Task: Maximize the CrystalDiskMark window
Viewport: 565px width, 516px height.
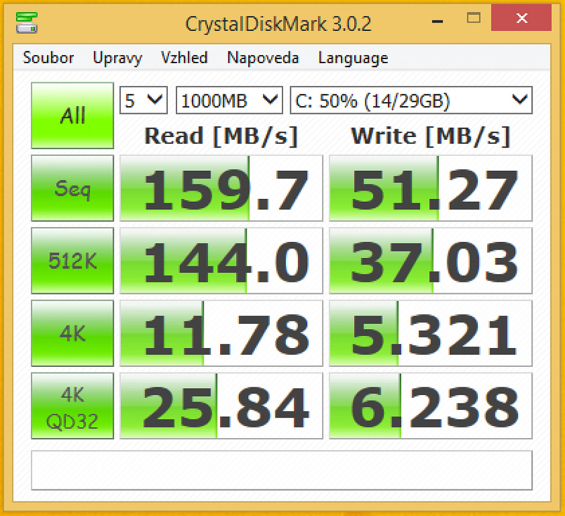Action: (473, 18)
